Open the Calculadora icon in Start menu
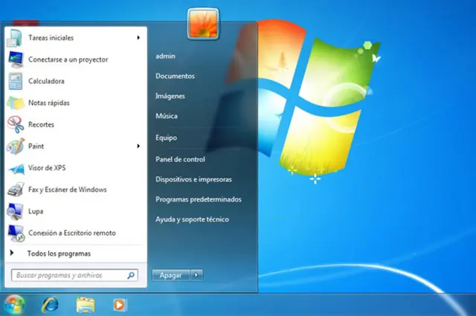The height and width of the screenshot is (316, 476). coord(16,81)
